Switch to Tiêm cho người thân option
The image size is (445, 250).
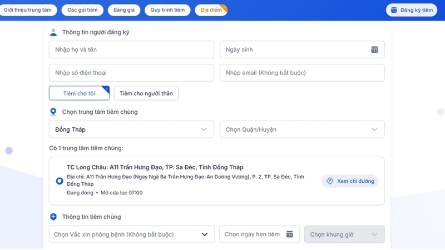(146, 93)
